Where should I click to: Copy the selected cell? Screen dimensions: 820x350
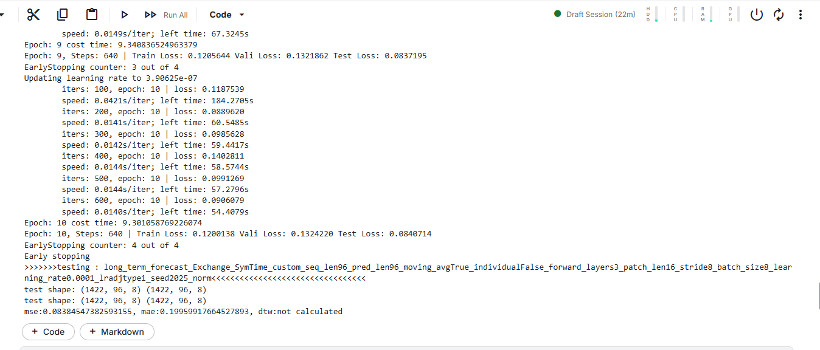tap(63, 15)
